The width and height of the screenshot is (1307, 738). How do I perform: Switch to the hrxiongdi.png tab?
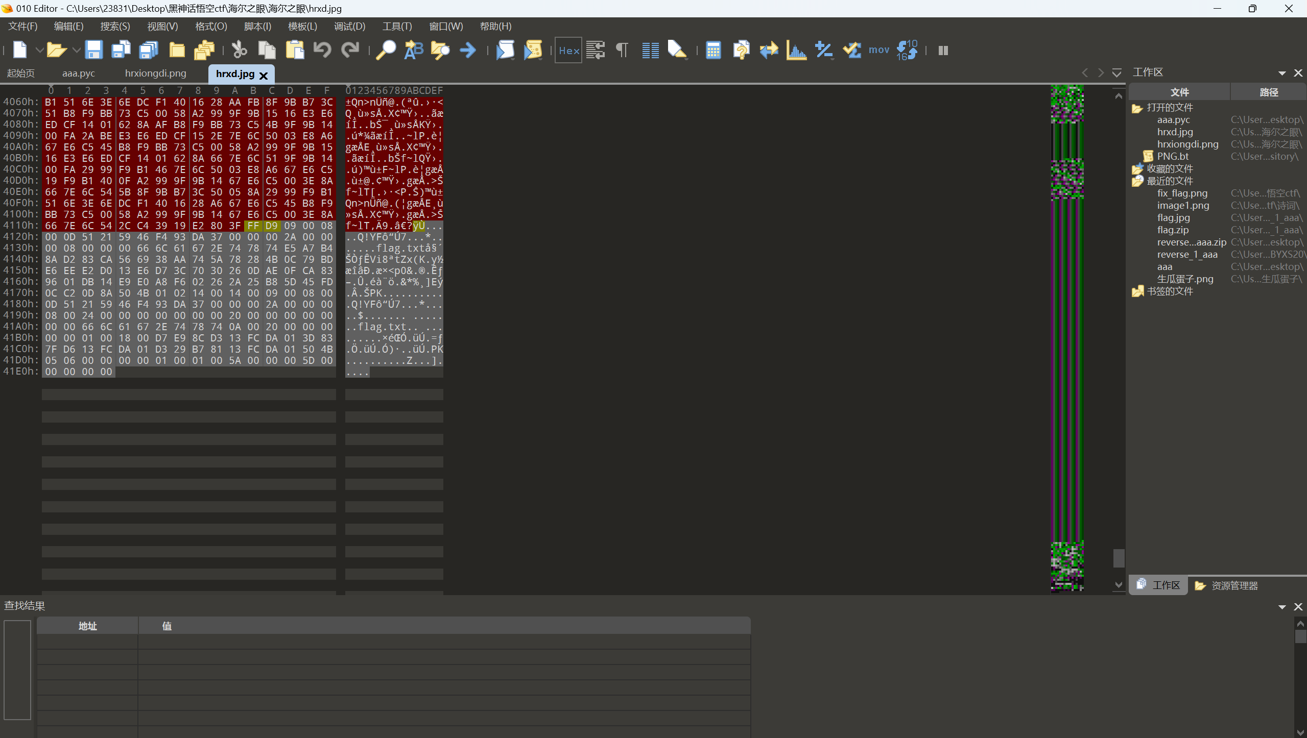point(156,73)
